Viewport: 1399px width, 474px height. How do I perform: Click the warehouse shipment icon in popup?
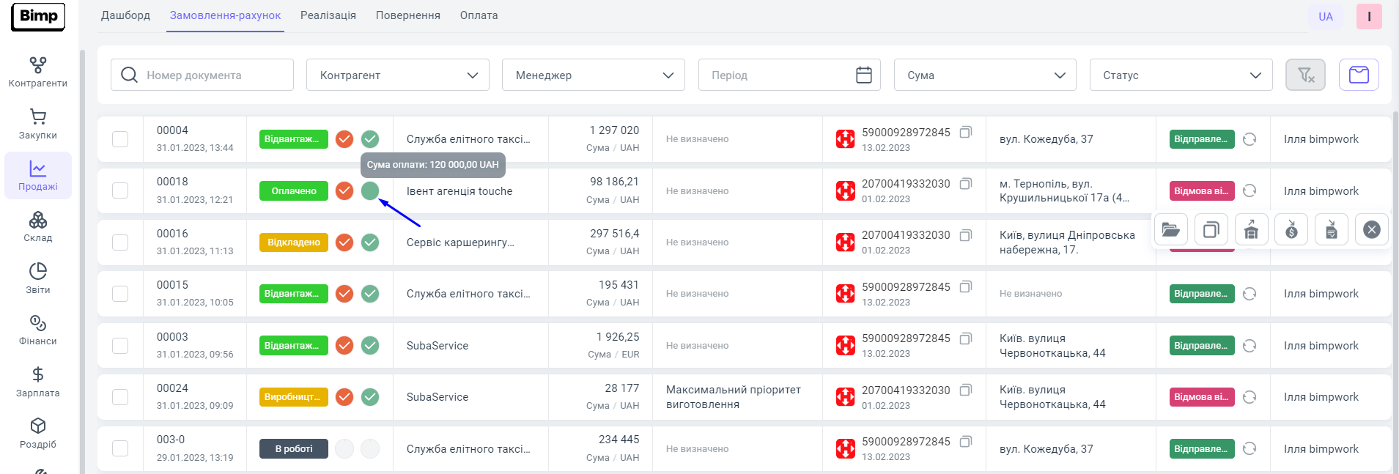(x=1251, y=230)
